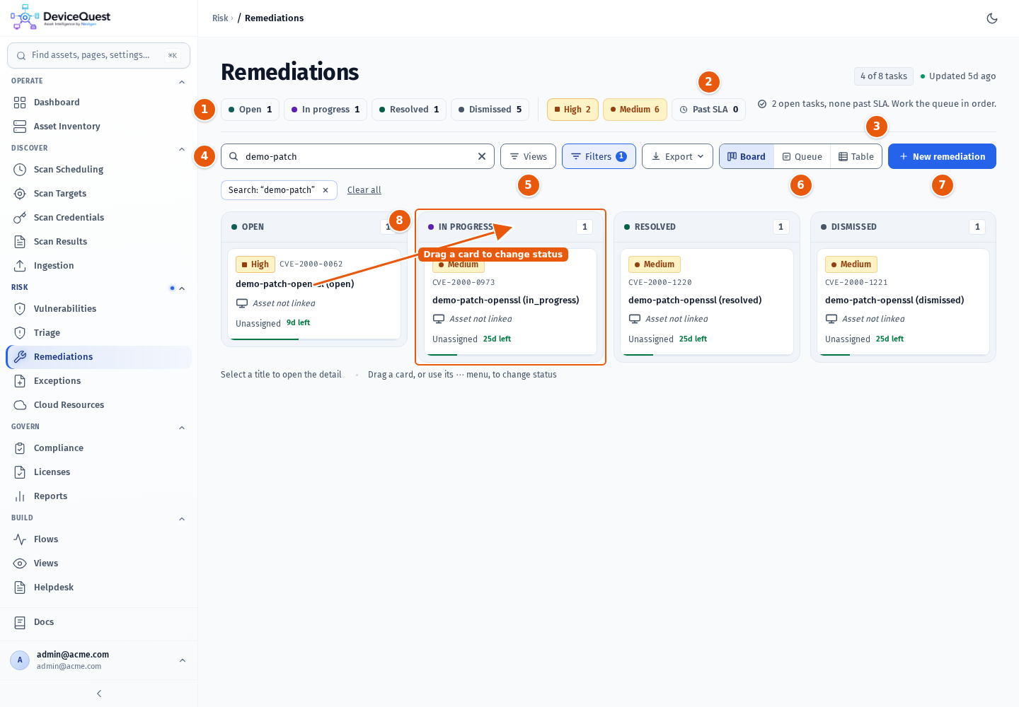Collapse the DISCOVER sidebar section

coord(182,149)
